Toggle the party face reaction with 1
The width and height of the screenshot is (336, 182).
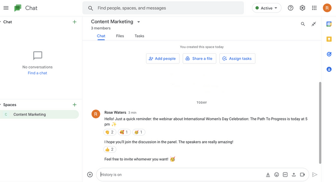139,132
